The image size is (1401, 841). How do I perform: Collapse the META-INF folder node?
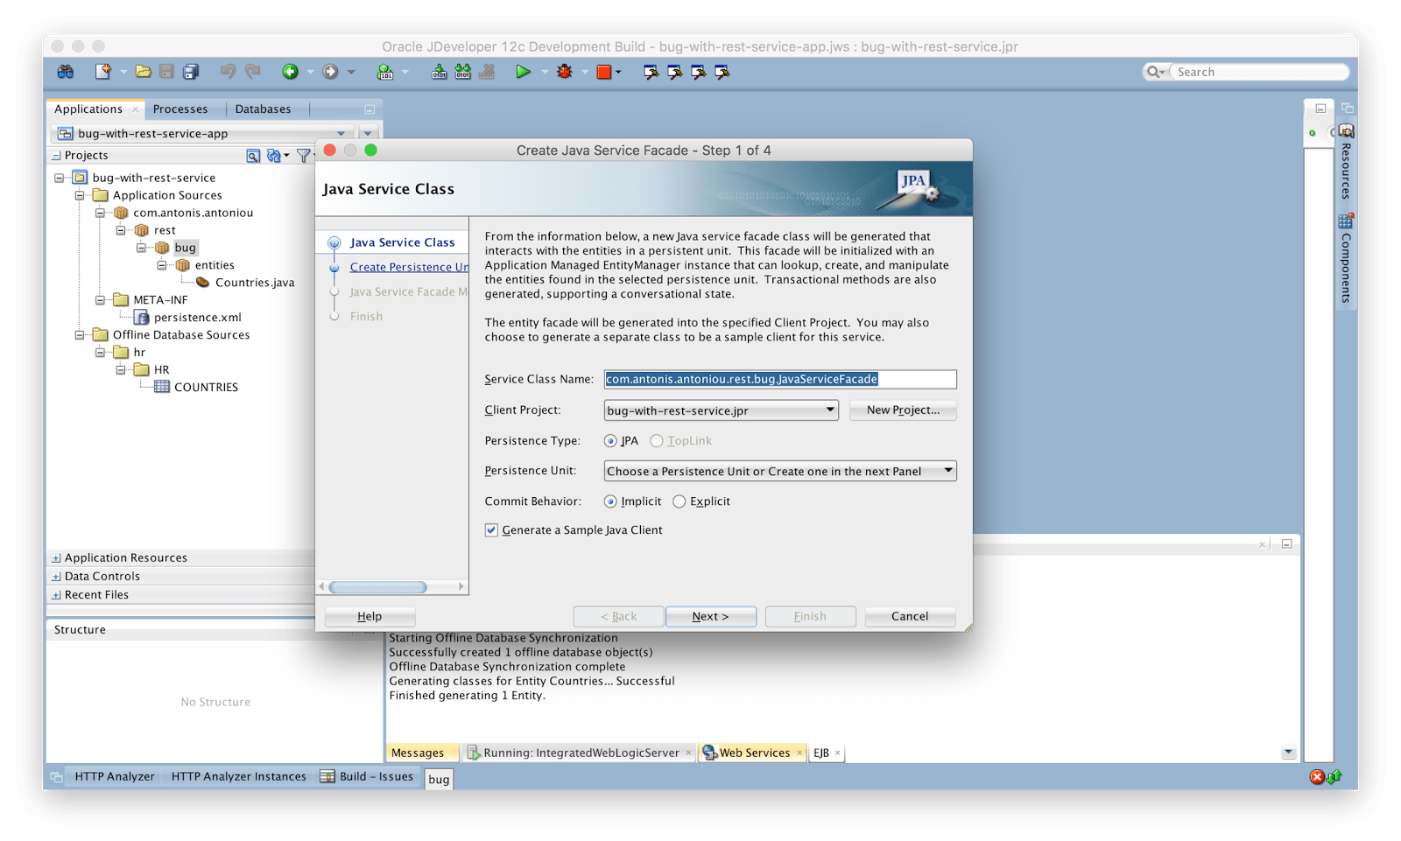click(100, 300)
